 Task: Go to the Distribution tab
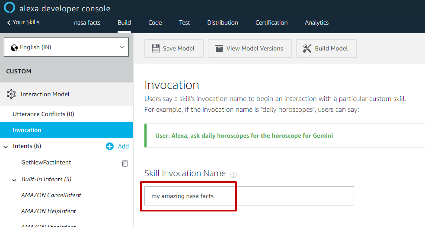(222, 22)
